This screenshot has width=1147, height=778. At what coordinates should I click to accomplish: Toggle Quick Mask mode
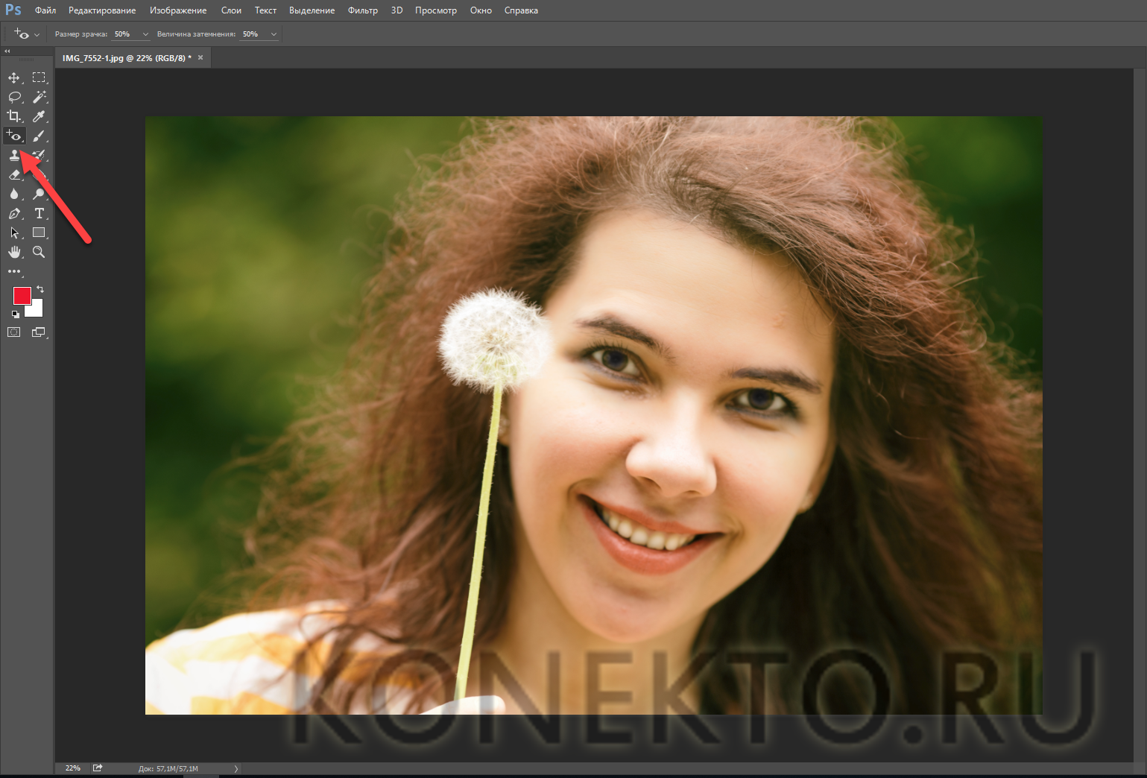pyautogui.click(x=14, y=332)
